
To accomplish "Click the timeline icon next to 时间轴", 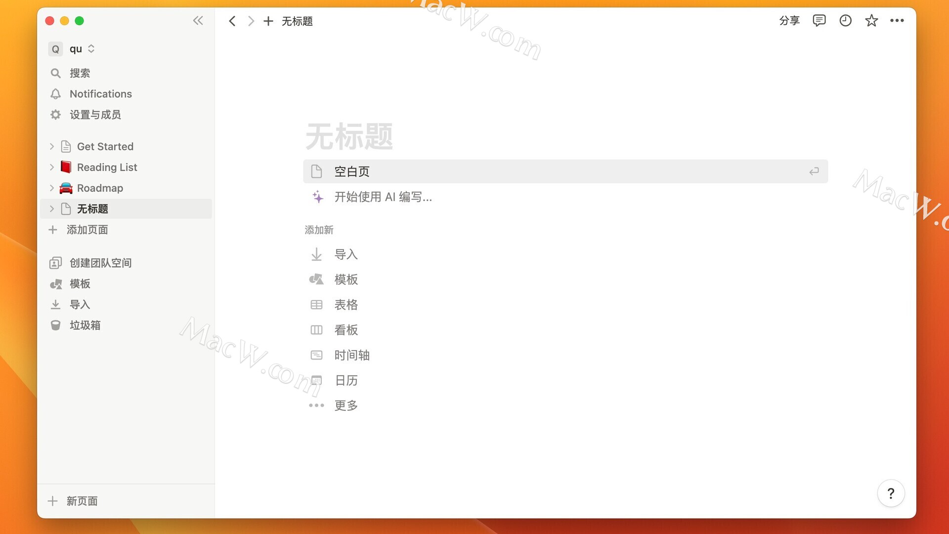I will [316, 355].
